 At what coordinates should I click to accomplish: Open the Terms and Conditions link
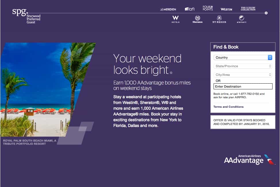click(x=228, y=107)
